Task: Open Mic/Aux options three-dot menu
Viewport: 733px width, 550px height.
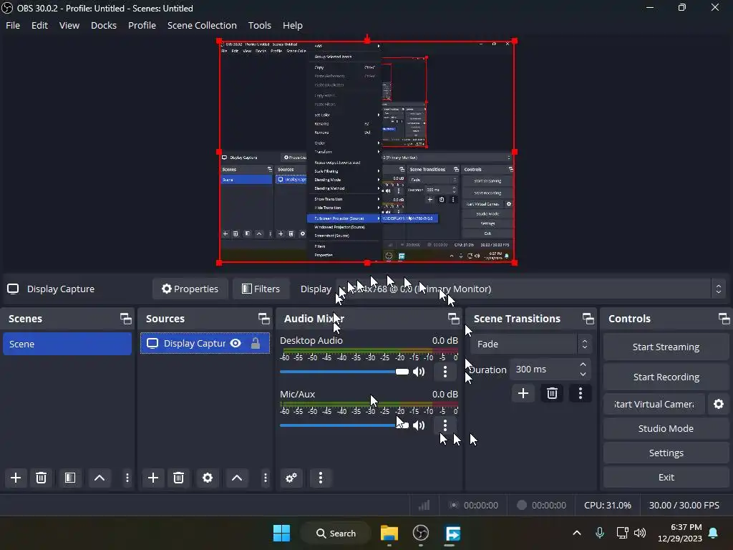Action: click(445, 425)
